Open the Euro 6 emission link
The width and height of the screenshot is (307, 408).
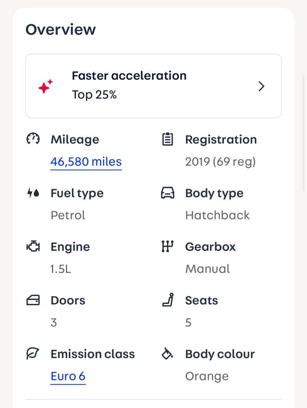pyautogui.click(x=68, y=376)
